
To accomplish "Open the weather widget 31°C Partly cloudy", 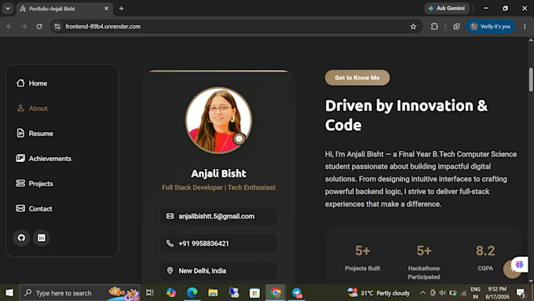I will click(x=379, y=293).
